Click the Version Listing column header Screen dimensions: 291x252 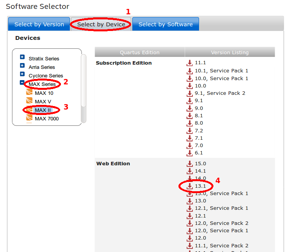(230, 52)
